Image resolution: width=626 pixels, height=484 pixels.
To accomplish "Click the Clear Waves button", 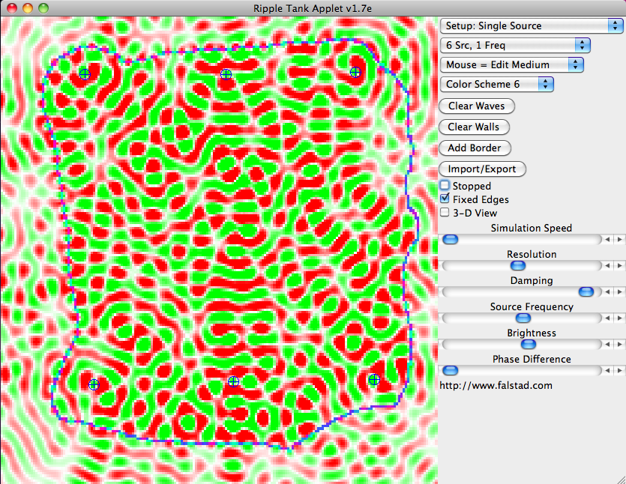I will (x=477, y=106).
